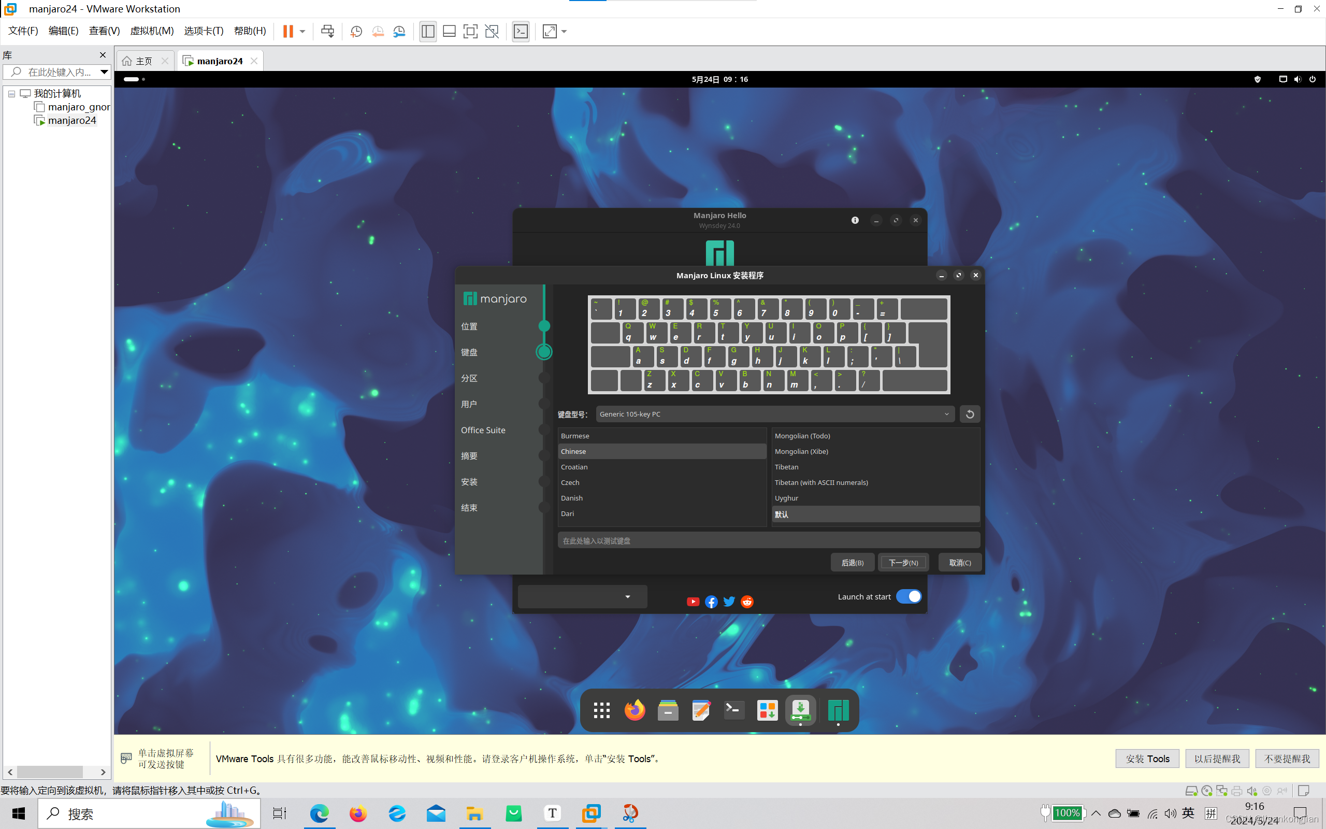
Task: Open the Facebook icon in Manjaro Hello
Action: (x=711, y=602)
